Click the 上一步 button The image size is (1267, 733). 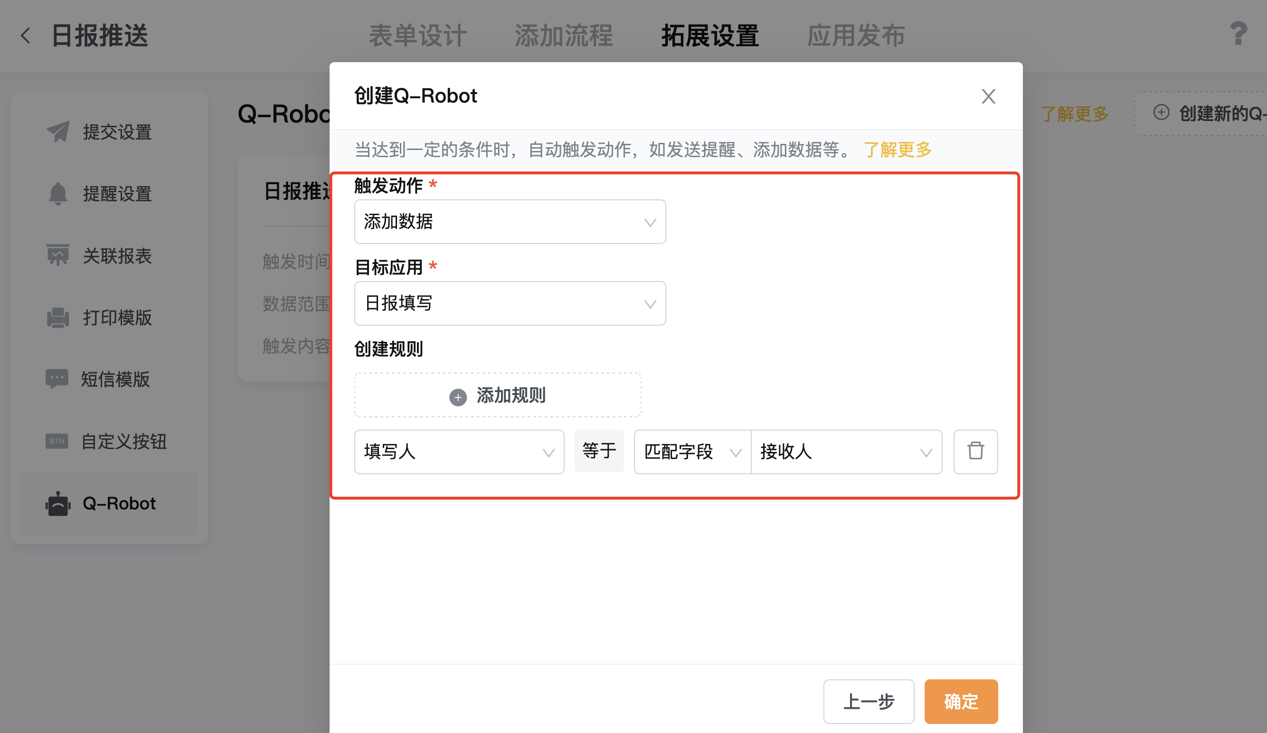tap(868, 701)
